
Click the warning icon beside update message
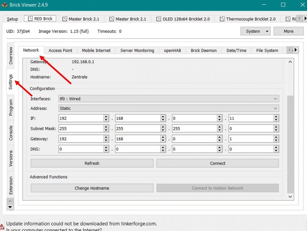(x=2, y=226)
